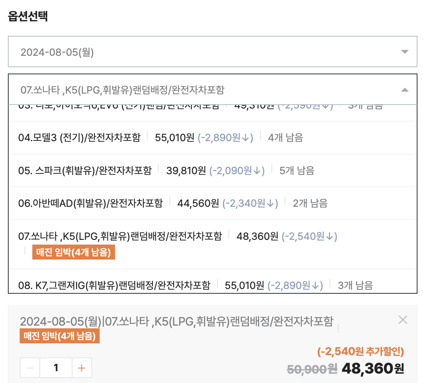Collapse the car option dropdown arrow

pos(404,90)
